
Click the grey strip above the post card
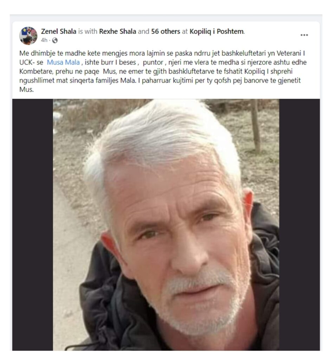[x=166, y=18]
